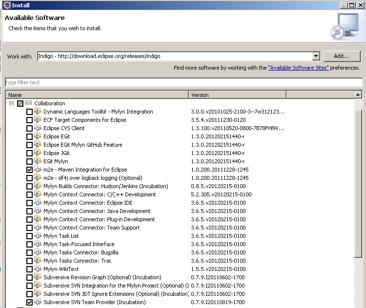Click the Mylyn Tasks Connector Trac icon
Viewport: 366px width, 308px height.
(x=38, y=260)
